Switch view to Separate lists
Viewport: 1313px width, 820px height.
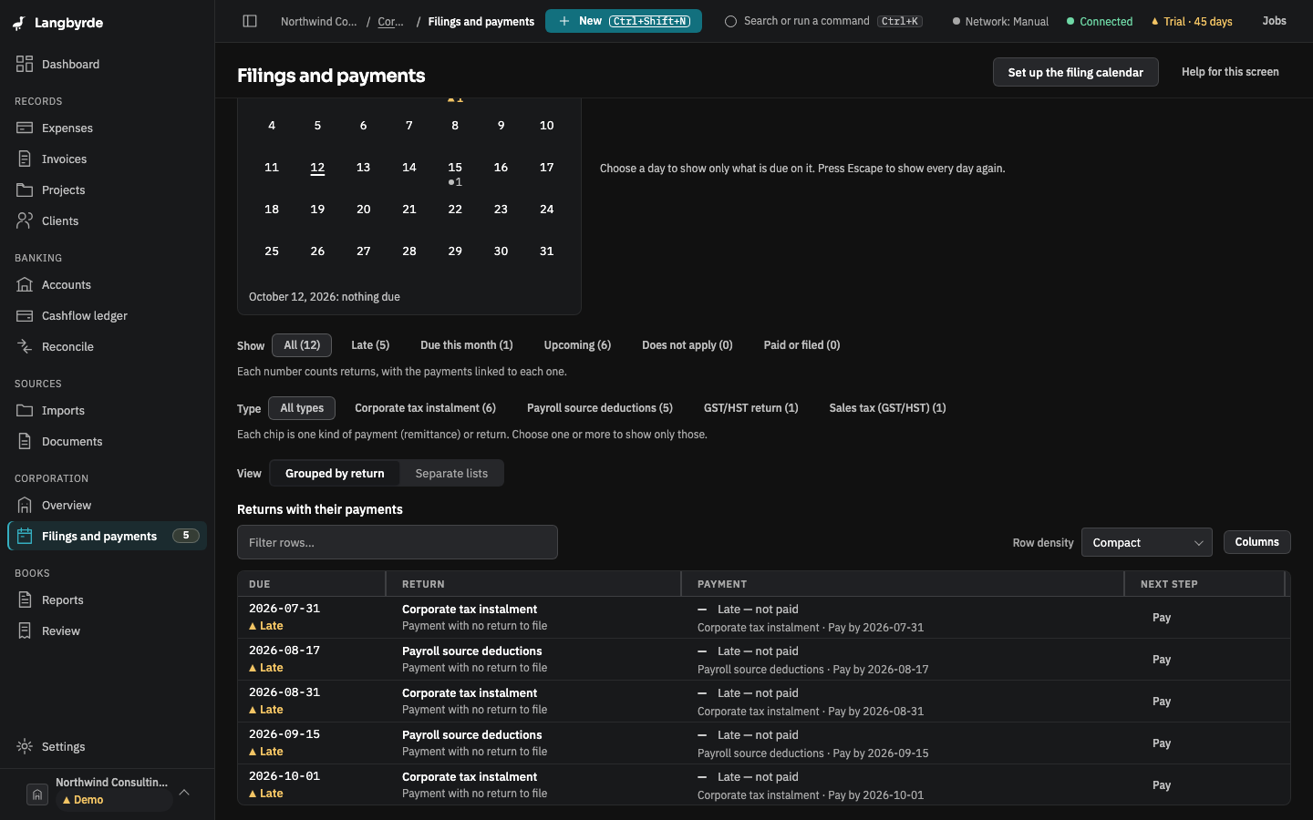451,474
